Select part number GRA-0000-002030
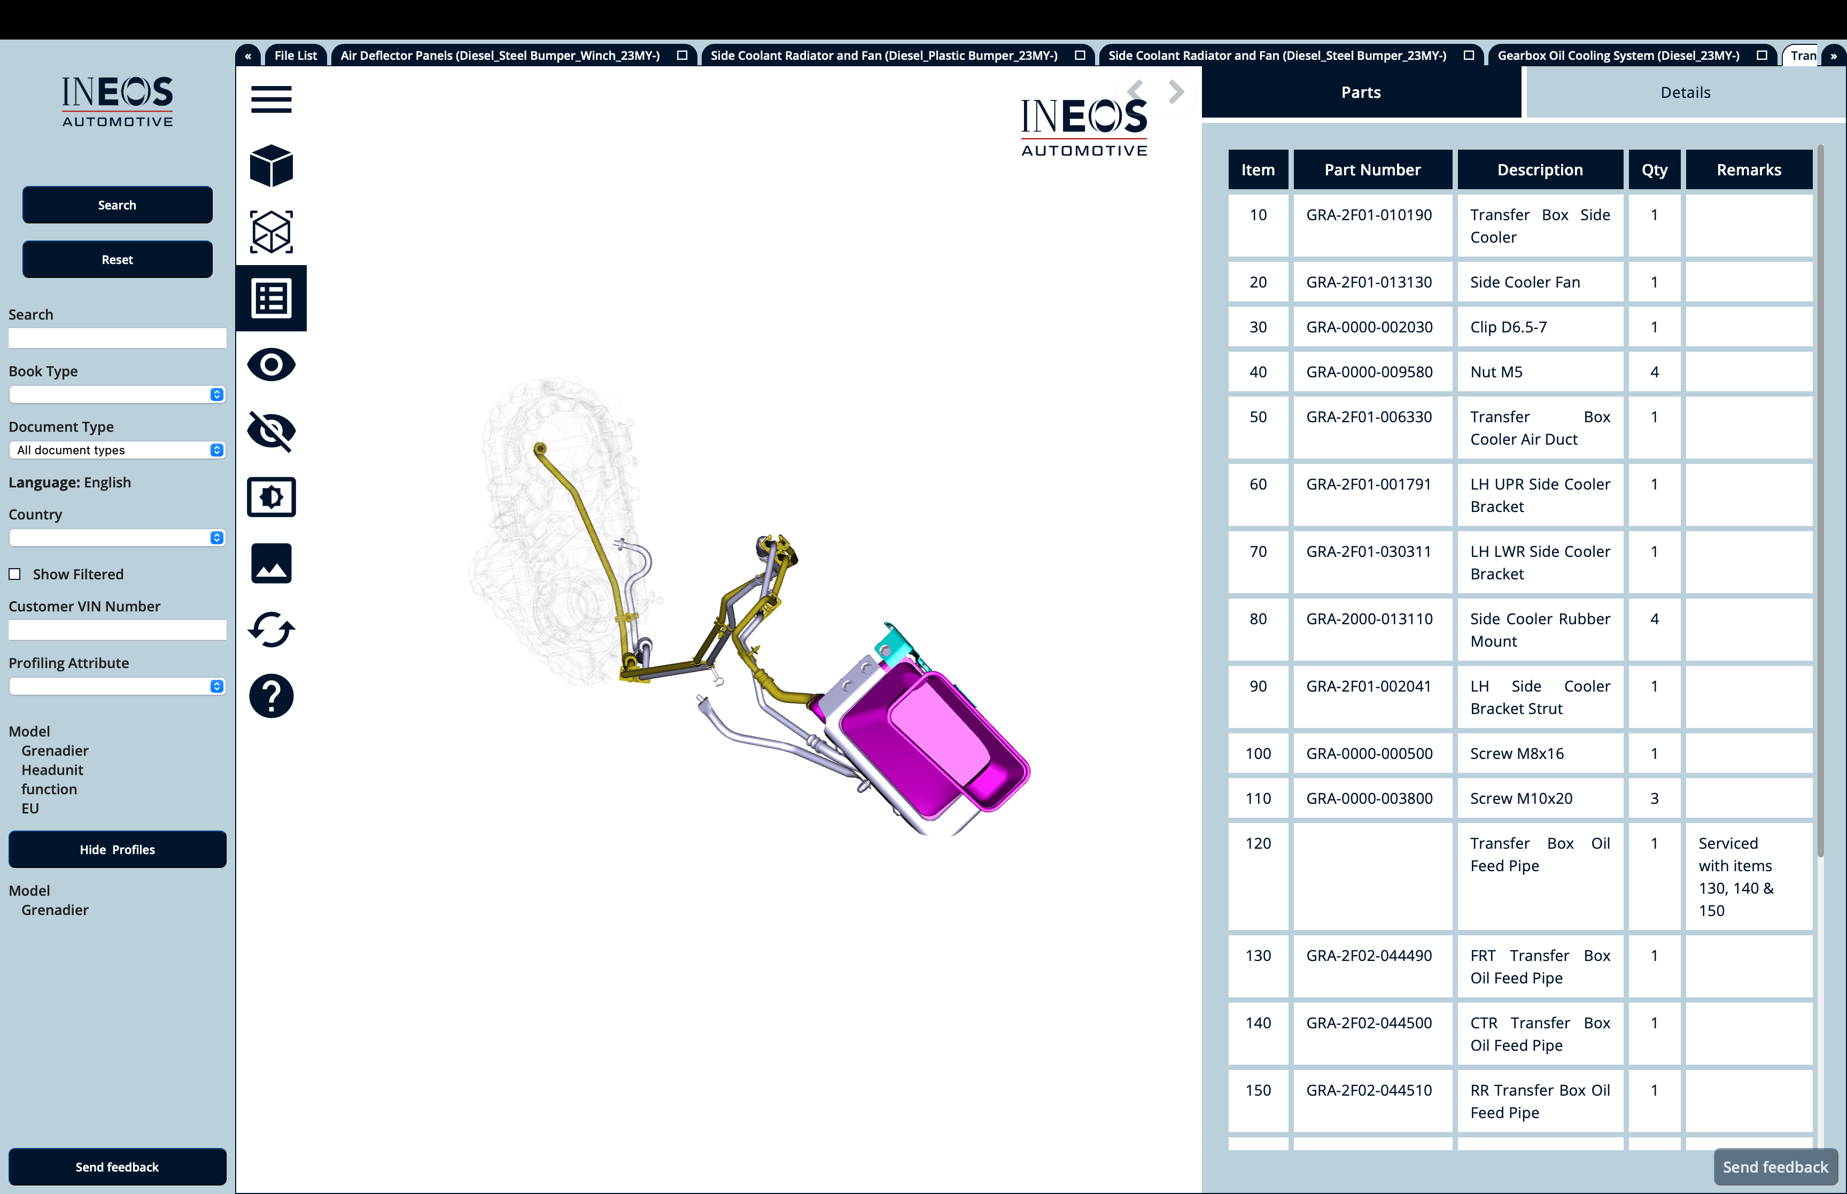The width and height of the screenshot is (1847, 1194). [x=1369, y=327]
